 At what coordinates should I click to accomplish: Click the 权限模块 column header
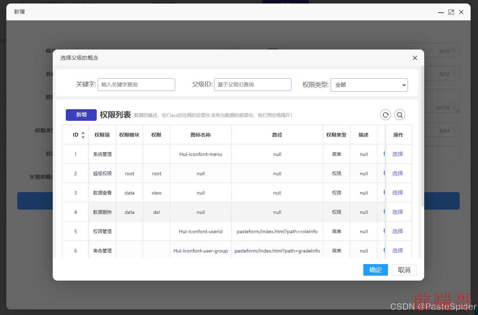(129, 135)
